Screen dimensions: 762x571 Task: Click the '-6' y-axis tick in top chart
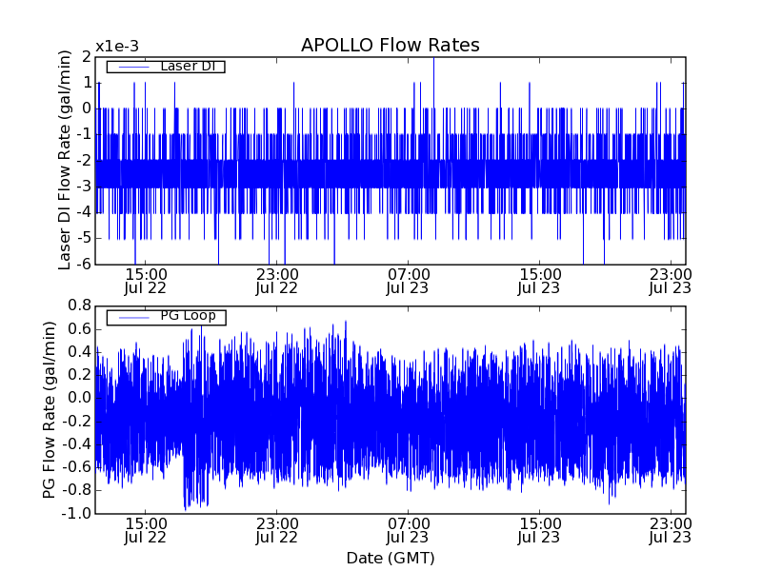click(x=83, y=264)
